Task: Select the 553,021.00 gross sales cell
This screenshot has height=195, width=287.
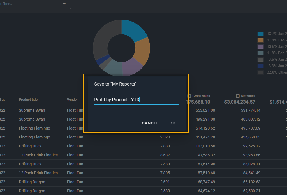Action: coord(204,110)
